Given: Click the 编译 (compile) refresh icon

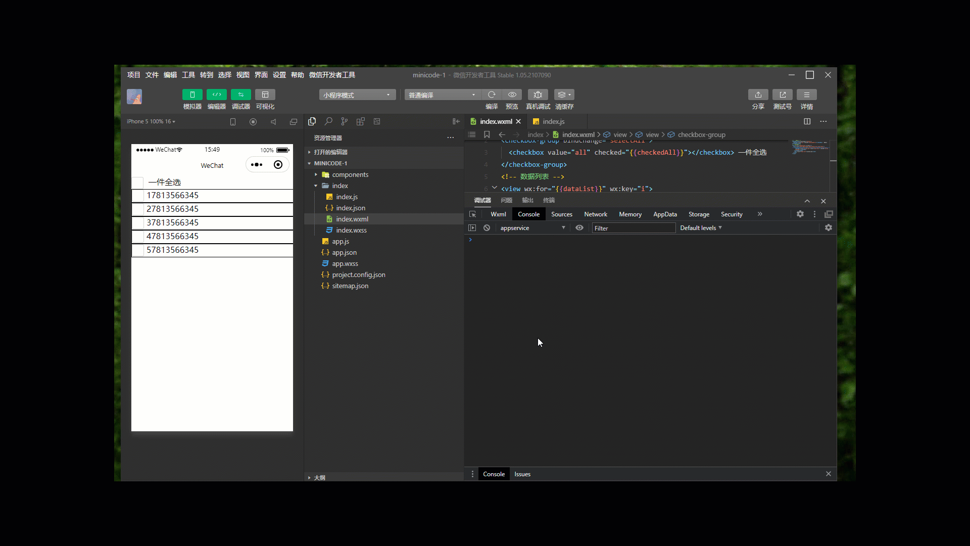Looking at the screenshot, I should click(491, 95).
